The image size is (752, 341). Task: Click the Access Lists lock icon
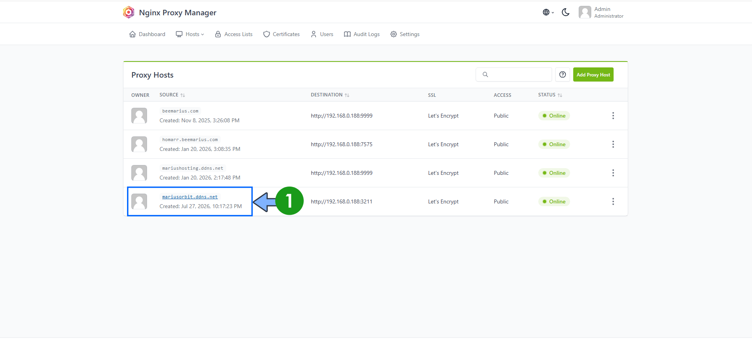(218, 34)
